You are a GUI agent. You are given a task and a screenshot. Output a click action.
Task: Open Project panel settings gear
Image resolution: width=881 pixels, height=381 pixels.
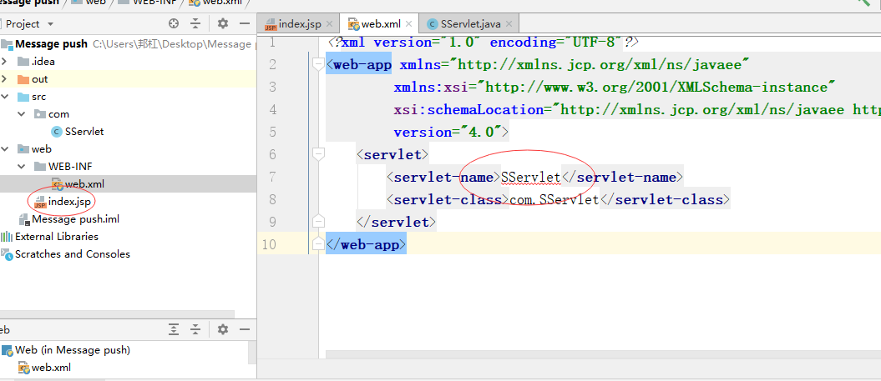pos(223,23)
